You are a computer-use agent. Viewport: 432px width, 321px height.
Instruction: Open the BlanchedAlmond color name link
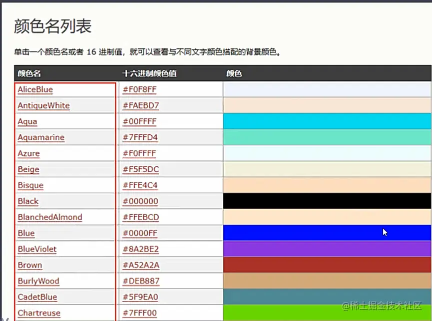(x=50, y=217)
